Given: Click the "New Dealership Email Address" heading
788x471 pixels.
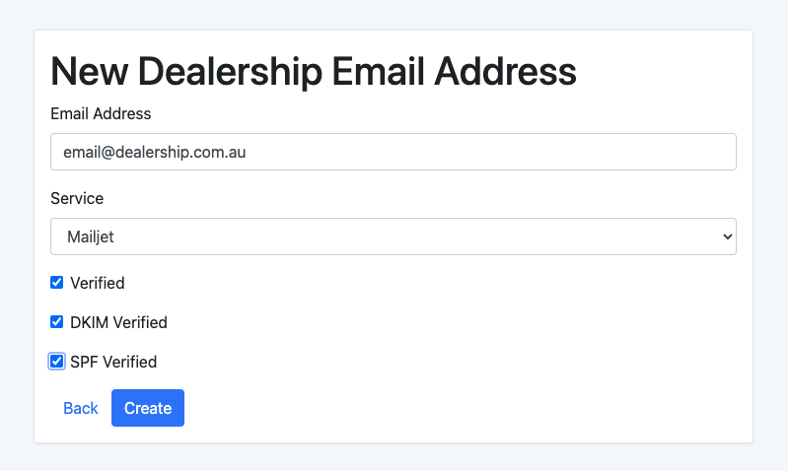Looking at the screenshot, I should coord(314,73).
